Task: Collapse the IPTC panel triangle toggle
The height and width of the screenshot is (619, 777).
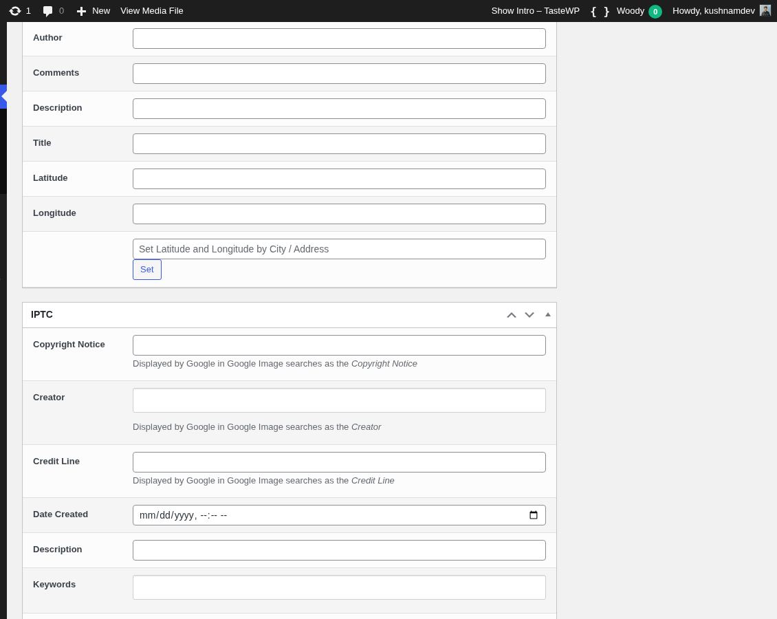Action: coord(548,314)
